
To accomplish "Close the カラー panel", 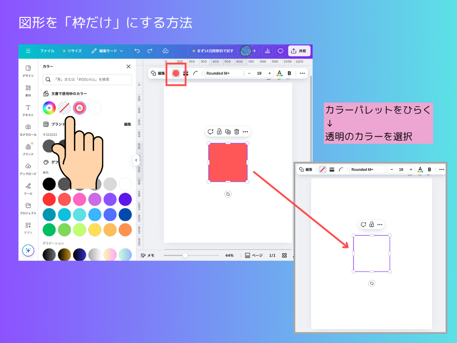I will click(x=128, y=66).
